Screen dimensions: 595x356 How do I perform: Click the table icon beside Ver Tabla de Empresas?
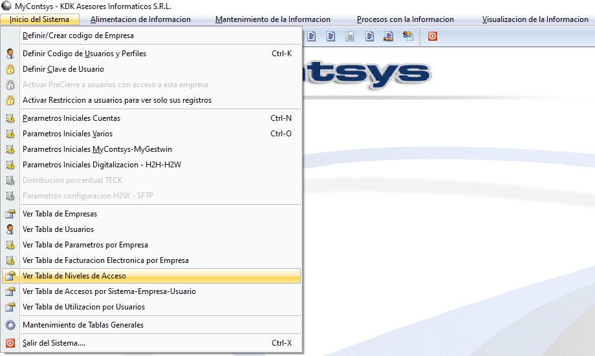10,214
